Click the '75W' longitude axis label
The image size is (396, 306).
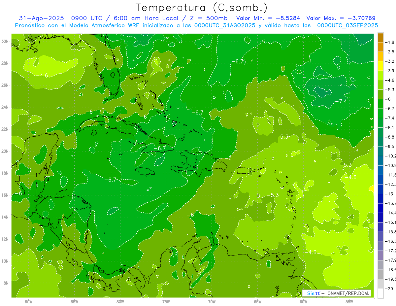(166, 302)
